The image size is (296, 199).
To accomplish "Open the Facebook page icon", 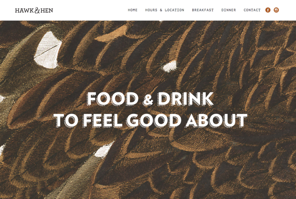I will 268,10.
